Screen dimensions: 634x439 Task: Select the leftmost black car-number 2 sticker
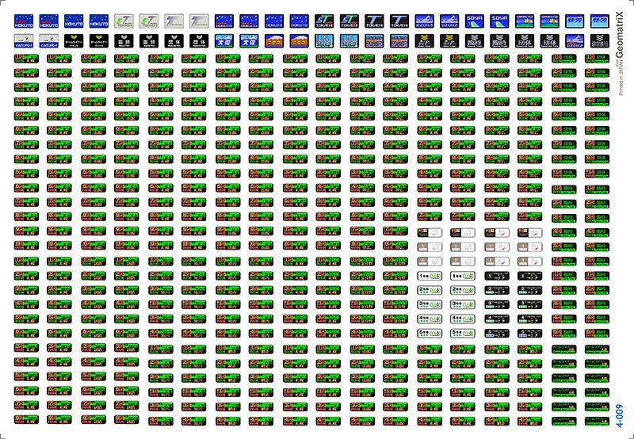pos(495,290)
